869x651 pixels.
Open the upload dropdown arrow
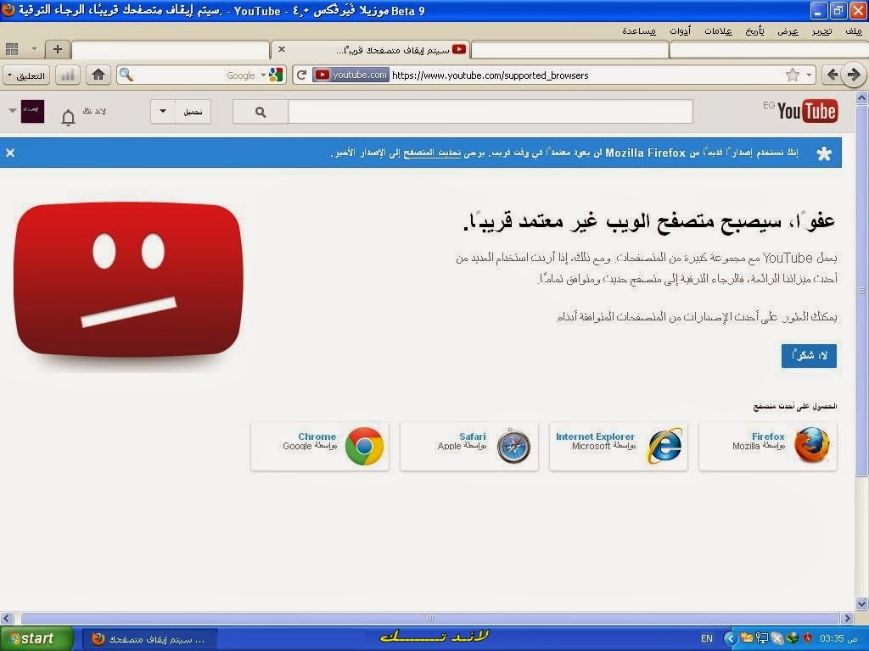163,112
